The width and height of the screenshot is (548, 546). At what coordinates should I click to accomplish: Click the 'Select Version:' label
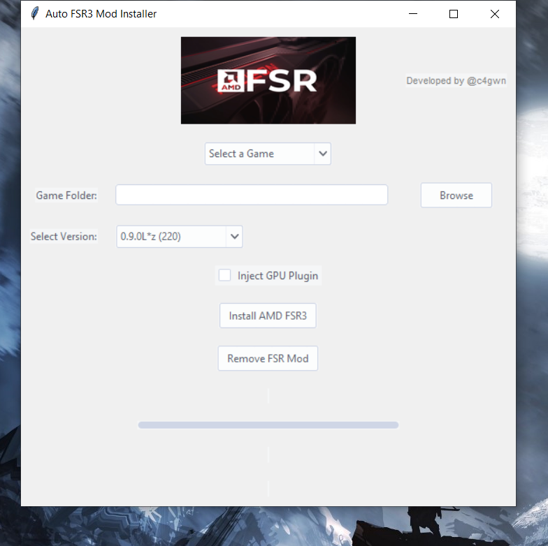[64, 236]
